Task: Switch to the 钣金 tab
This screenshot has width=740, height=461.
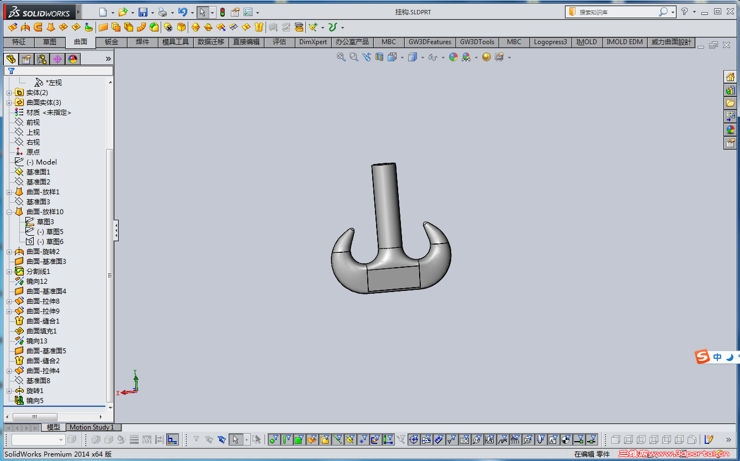Action: pos(112,42)
